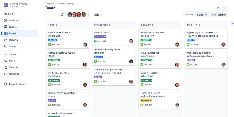Click the search magnifier icon
Screen dimensions: 234x117
click(x=62, y=15)
